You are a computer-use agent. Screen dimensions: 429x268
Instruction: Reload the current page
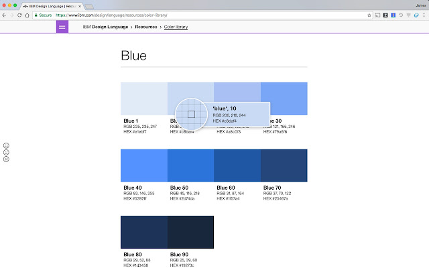click(19, 15)
